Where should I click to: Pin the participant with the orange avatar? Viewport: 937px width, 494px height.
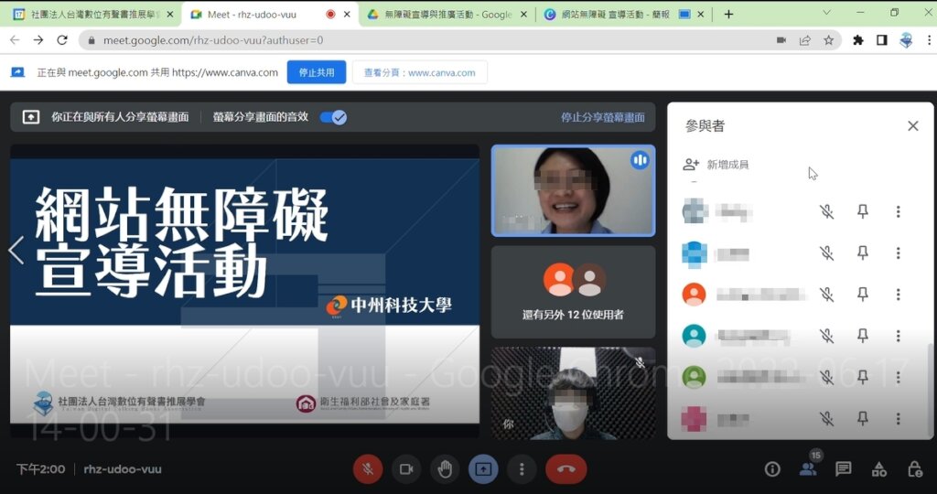[x=862, y=294]
